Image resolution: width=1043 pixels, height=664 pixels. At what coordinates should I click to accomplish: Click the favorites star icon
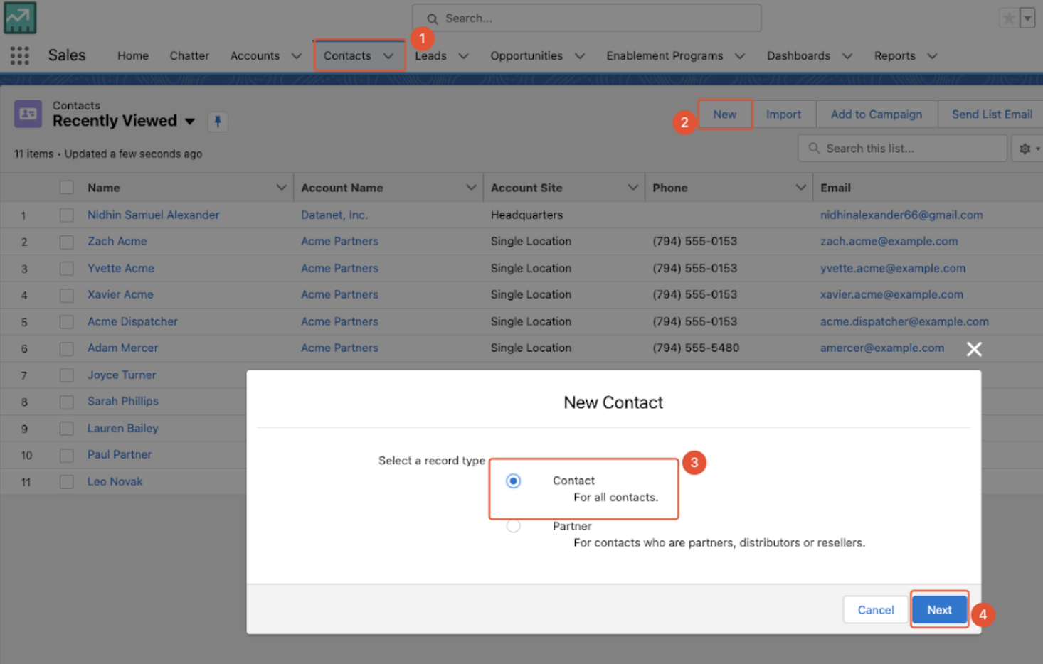click(x=1008, y=18)
